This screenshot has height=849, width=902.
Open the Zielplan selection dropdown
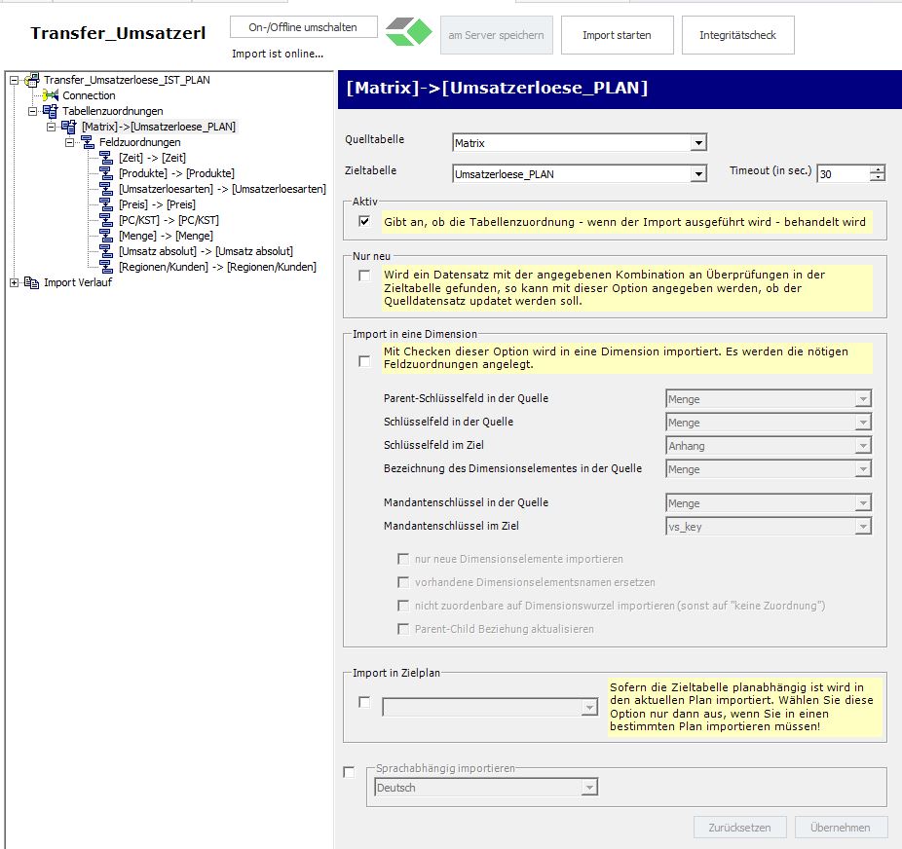pyautogui.click(x=589, y=707)
